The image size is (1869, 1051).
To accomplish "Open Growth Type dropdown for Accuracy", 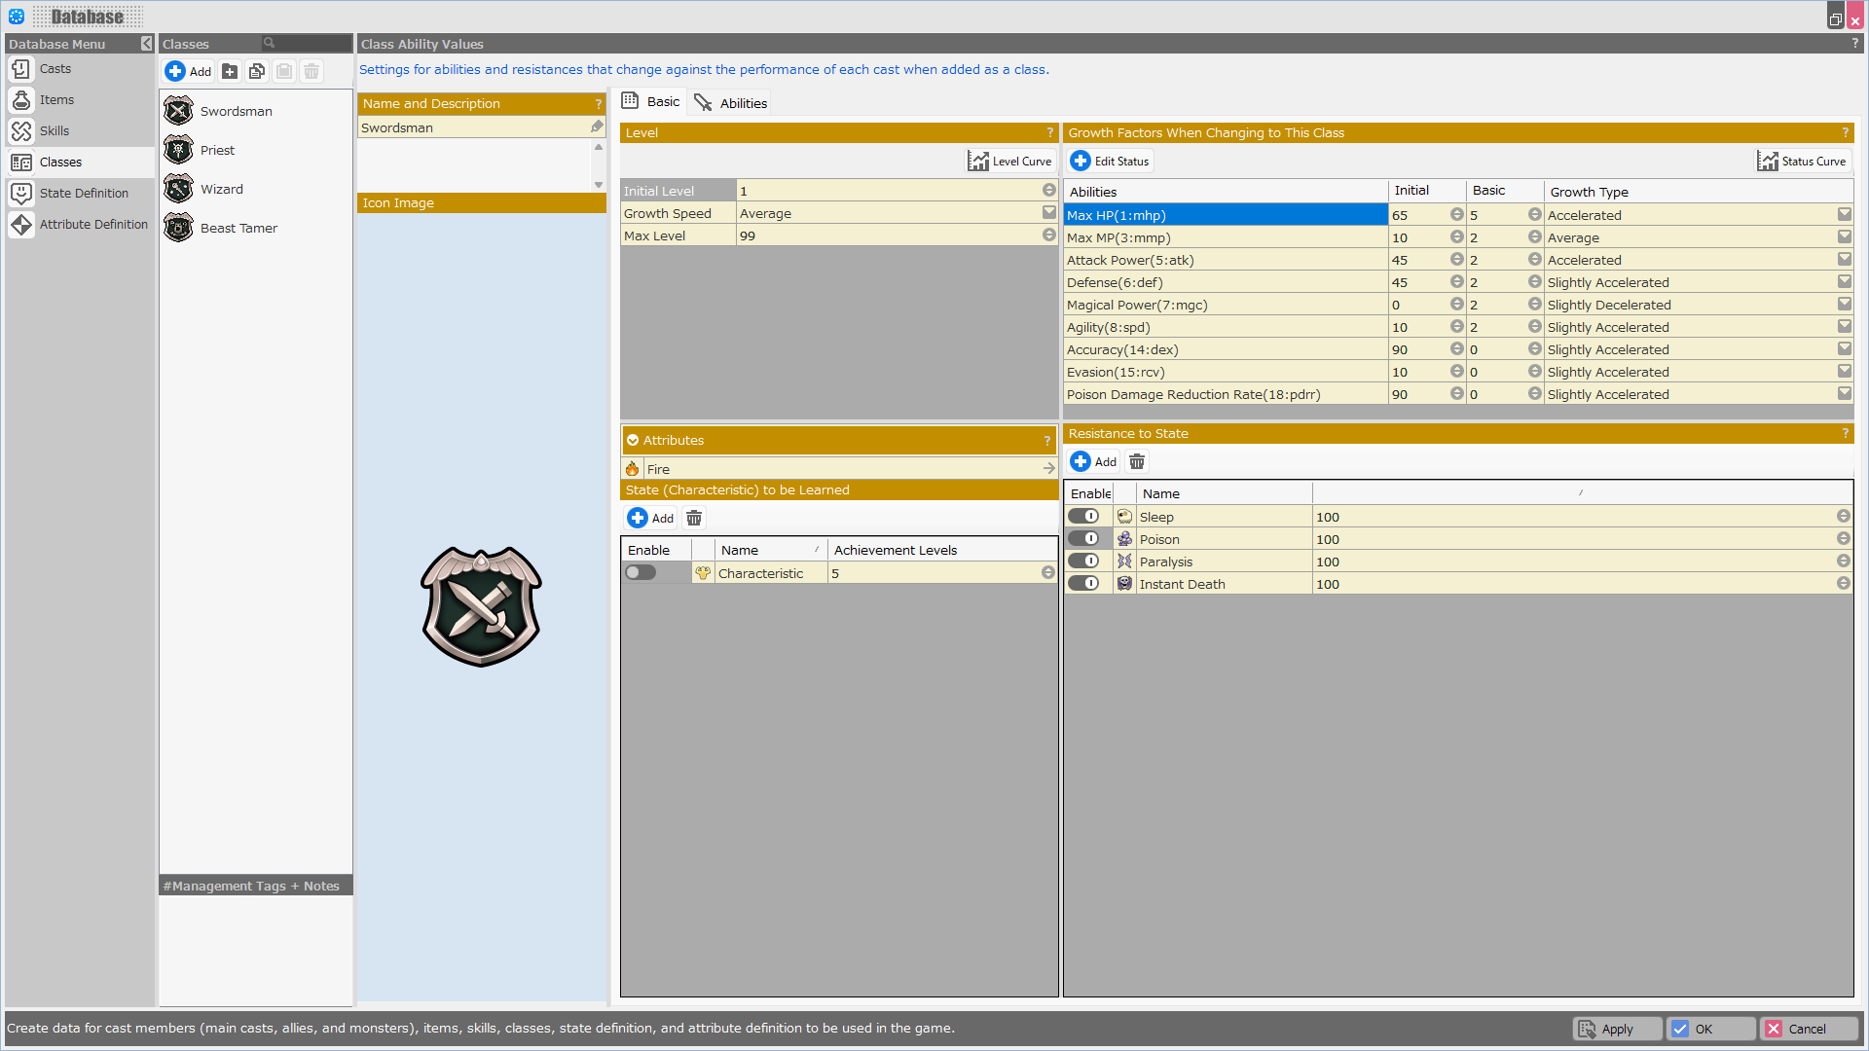I will tap(1844, 349).
